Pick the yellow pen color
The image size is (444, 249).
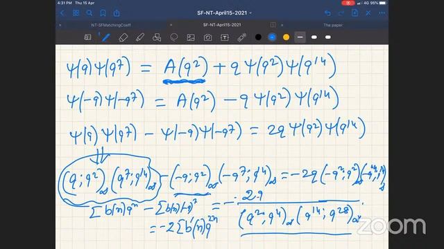(286, 37)
